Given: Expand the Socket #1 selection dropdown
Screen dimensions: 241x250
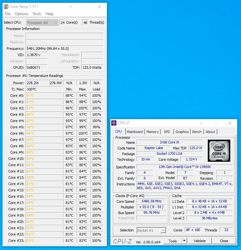Looking at the screenshot, I should (x=151, y=230).
